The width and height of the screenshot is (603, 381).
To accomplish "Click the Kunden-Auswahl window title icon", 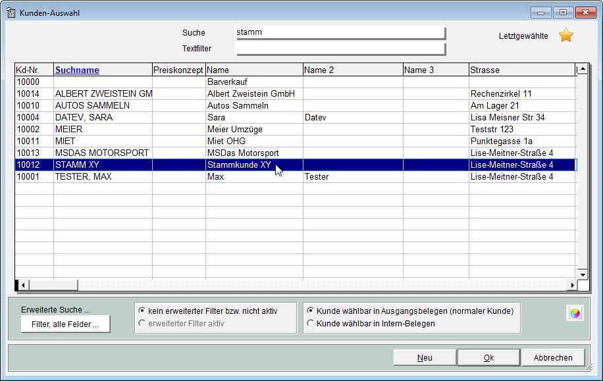I will pyautogui.click(x=11, y=13).
